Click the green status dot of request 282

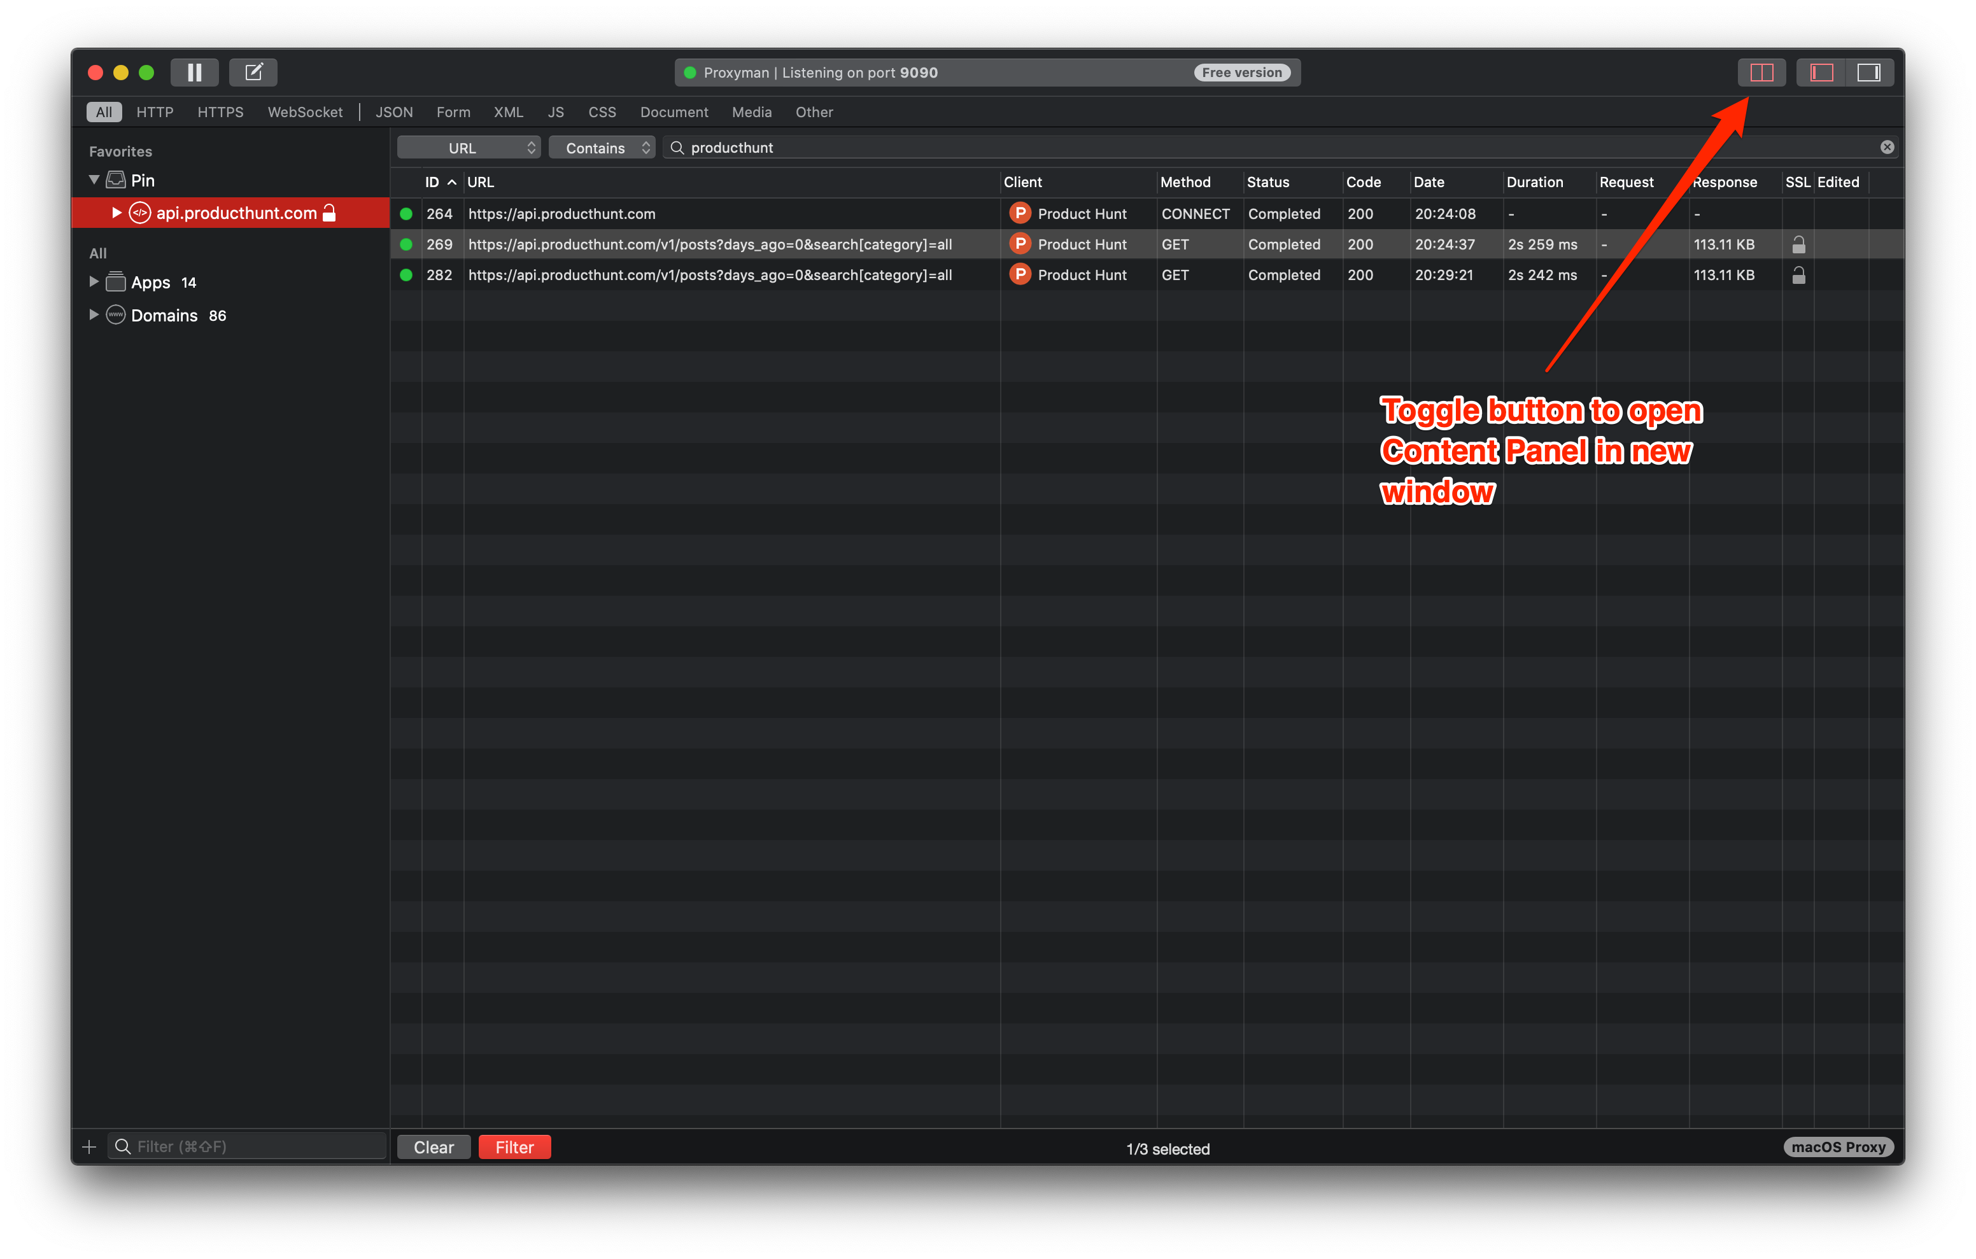coord(406,274)
